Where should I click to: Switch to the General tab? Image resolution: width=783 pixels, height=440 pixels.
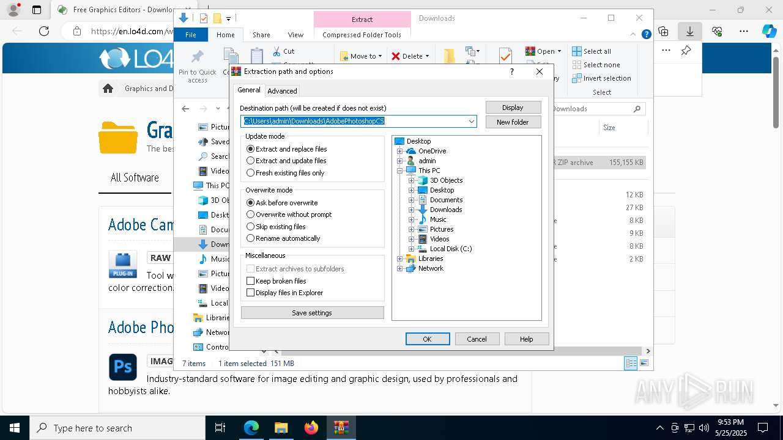click(249, 90)
